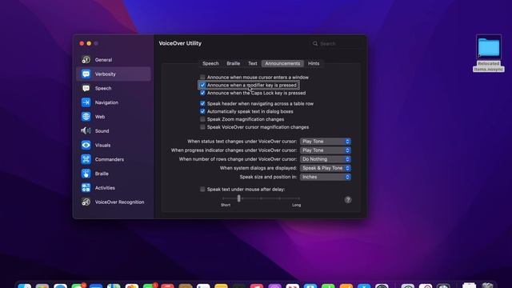The image size is (512, 288).
Task: Open the VoiceOver Recognition category
Action: coord(114,202)
